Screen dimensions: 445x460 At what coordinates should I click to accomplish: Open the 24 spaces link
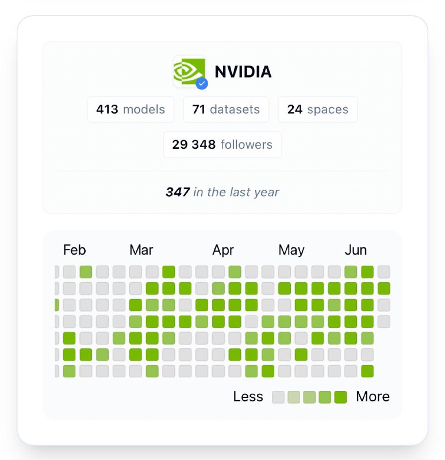[x=317, y=109]
